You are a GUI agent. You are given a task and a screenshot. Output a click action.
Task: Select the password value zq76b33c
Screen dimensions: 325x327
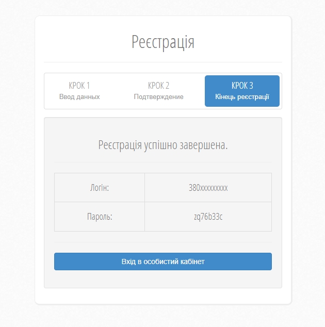[208, 217]
